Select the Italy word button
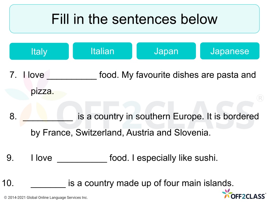Screen dimensions: 269x202 (39, 51)
